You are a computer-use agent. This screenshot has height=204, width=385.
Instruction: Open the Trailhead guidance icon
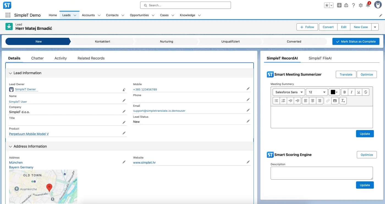pyautogui.click(x=346, y=5)
